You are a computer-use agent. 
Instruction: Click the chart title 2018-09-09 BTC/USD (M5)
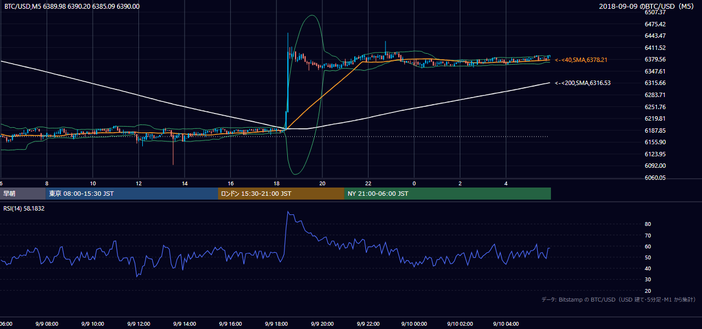pos(648,6)
